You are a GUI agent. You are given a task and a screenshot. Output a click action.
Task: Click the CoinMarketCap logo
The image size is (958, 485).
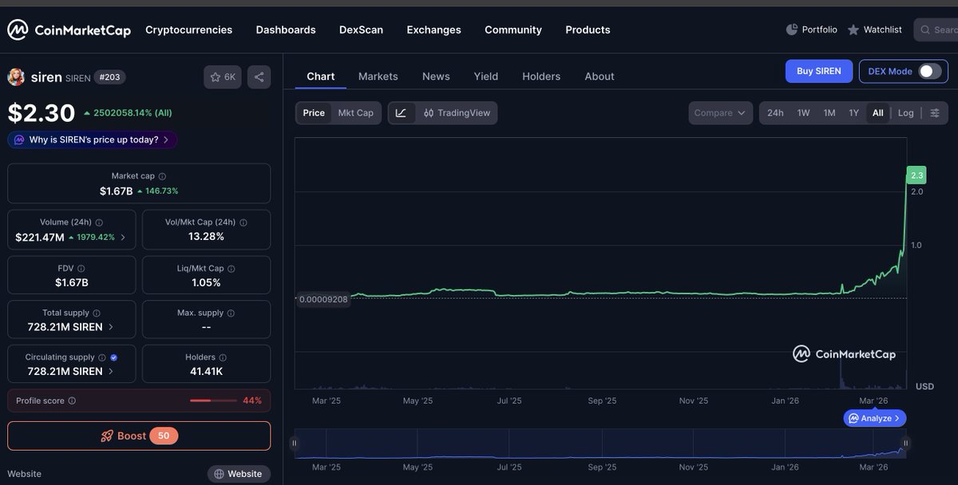(69, 30)
